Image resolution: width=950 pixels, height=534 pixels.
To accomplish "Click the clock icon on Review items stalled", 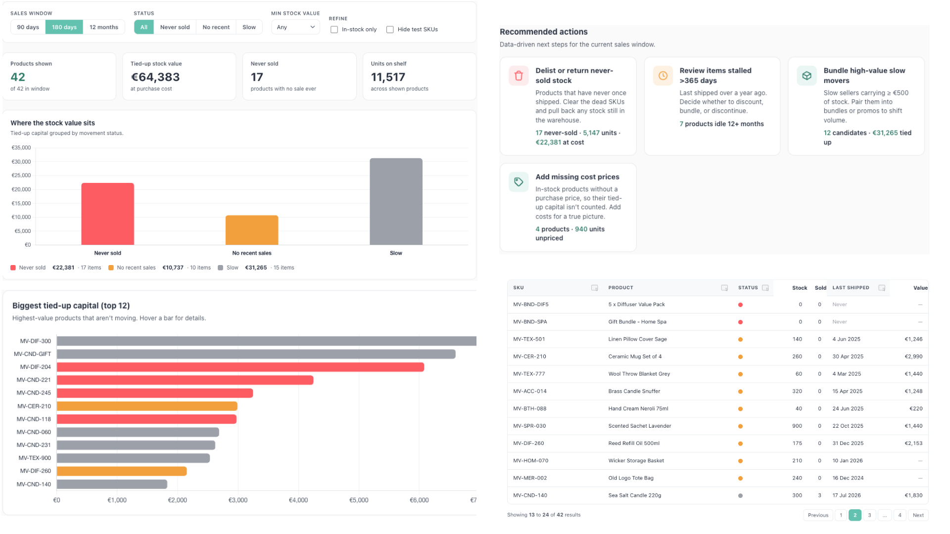I will pos(663,76).
